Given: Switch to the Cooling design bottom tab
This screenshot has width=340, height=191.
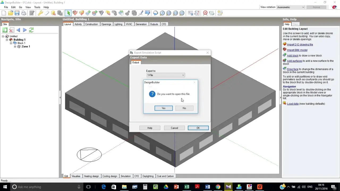Looking at the screenshot, I should 110,176.
